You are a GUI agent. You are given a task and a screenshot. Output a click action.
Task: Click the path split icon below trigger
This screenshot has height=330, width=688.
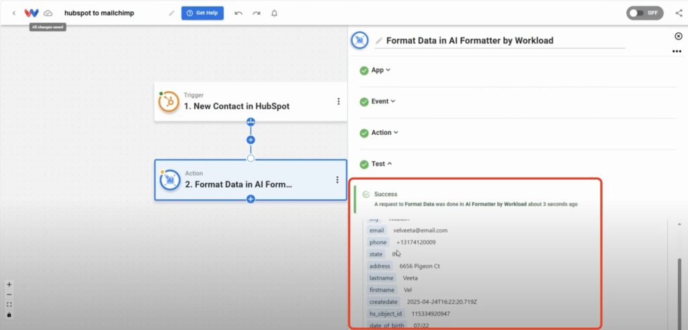(251, 122)
